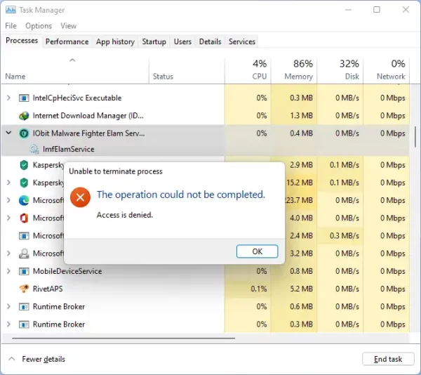Click the IntelCpHeciSvc Executable process icon
Image resolution: width=421 pixels, height=375 pixels.
(x=24, y=98)
